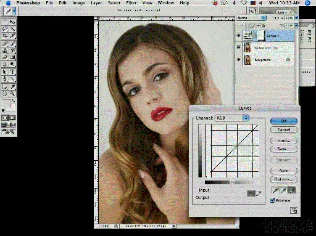
Task: Select the History Brush tool
Action: (x=12, y=51)
